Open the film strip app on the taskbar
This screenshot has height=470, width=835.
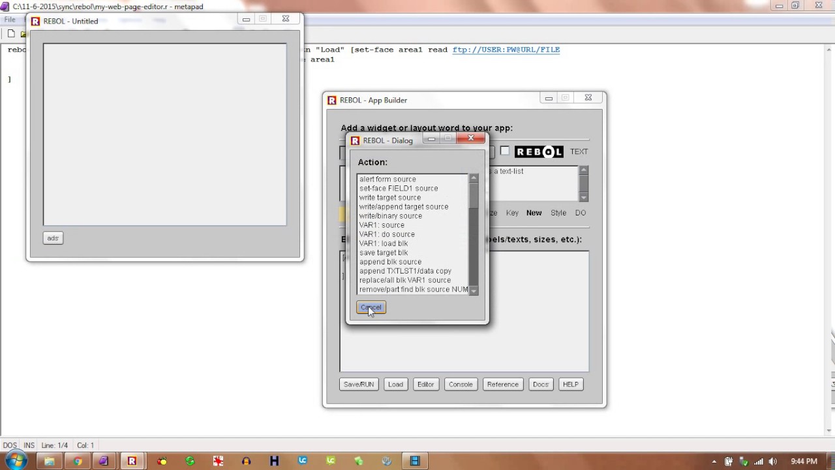click(415, 461)
